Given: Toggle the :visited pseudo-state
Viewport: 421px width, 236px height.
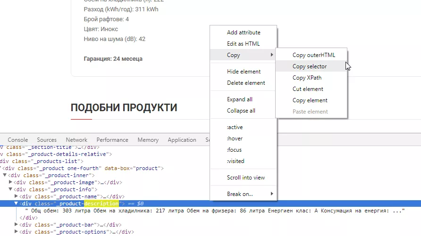Looking at the screenshot, I should [243, 161].
